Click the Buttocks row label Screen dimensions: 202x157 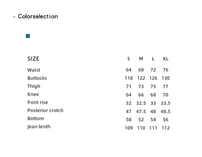click(37, 78)
